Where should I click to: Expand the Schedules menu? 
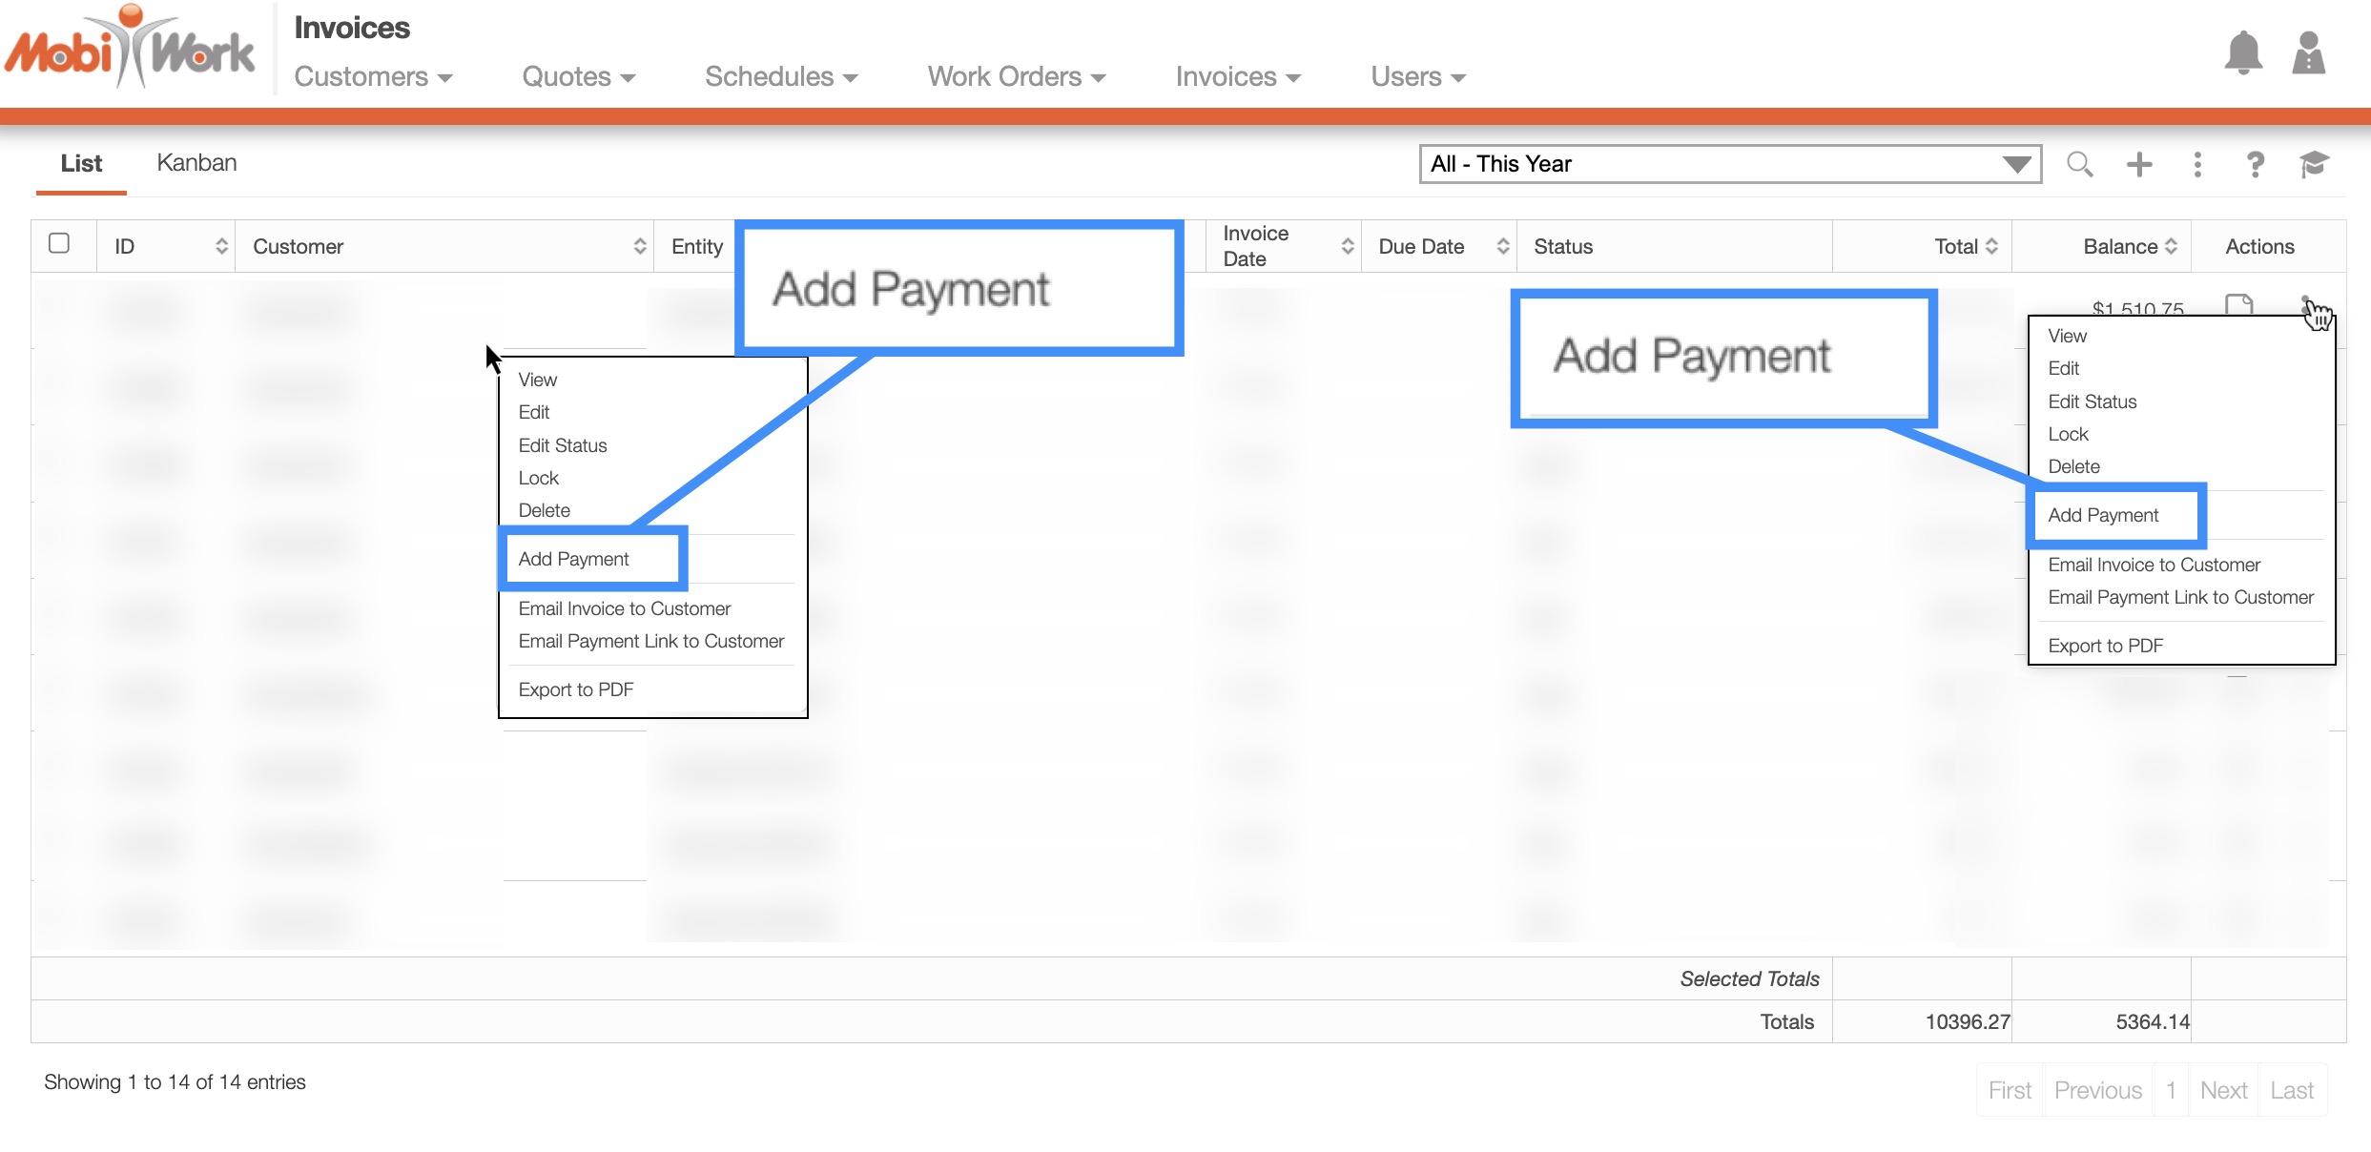click(780, 76)
